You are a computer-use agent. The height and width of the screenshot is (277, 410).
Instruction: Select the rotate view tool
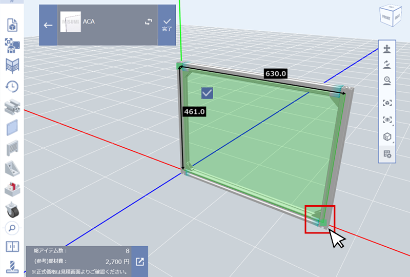(x=387, y=65)
